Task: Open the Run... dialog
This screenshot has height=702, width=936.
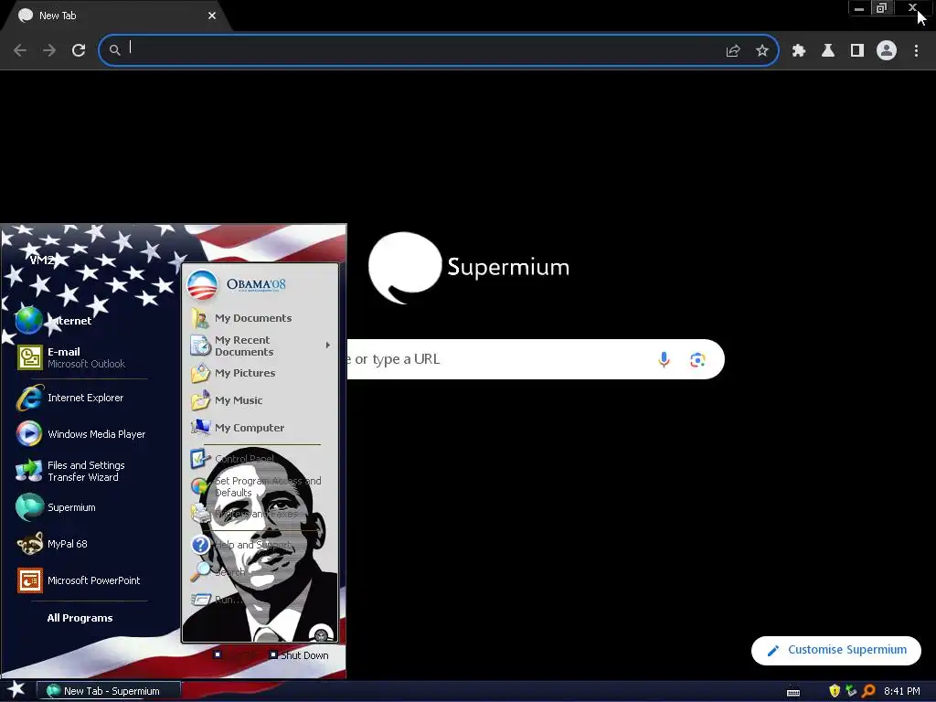Action: click(x=217, y=600)
